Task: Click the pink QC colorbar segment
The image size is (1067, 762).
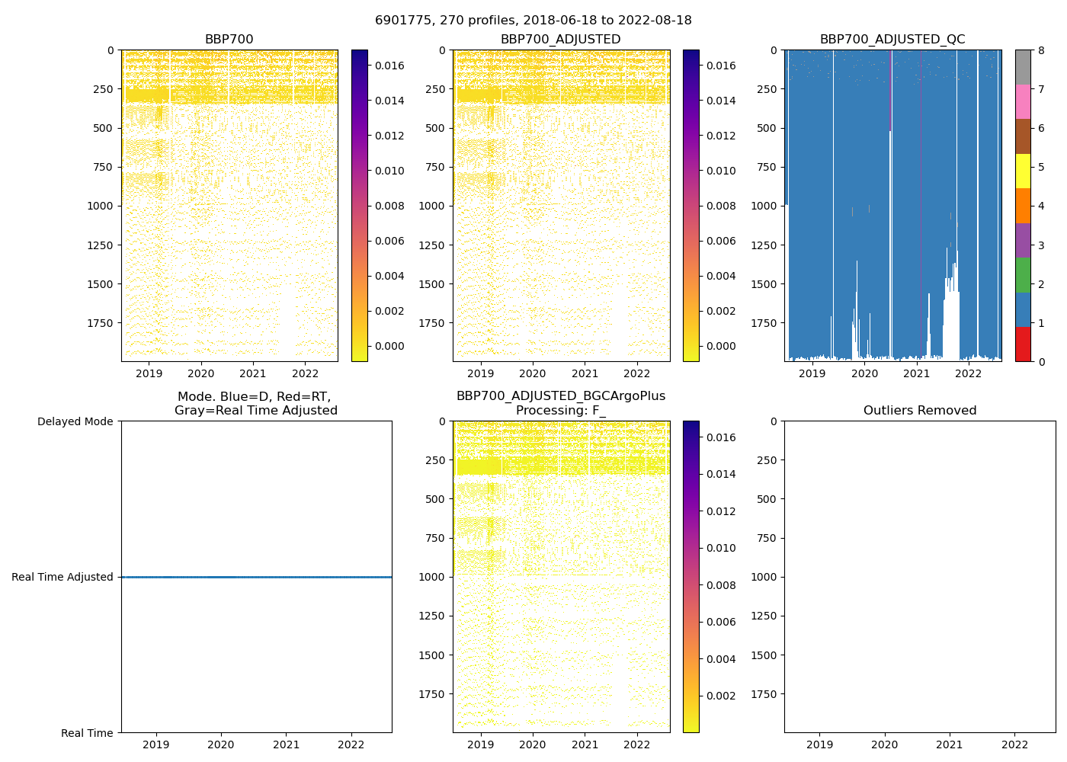Action: pyautogui.click(x=1023, y=101)
